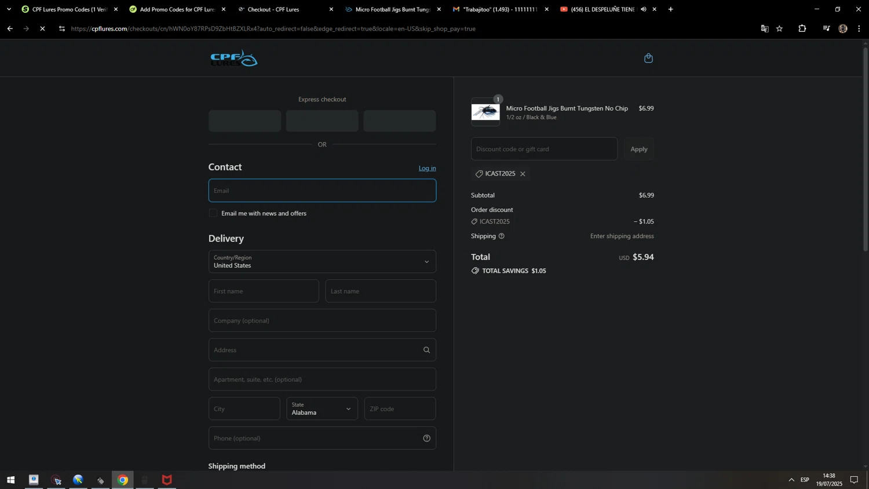Click the Micro Football Jigs product thumbnail

485,112
